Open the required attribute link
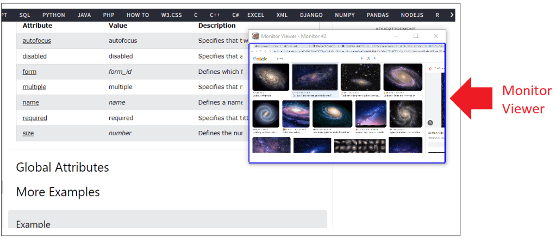This screenshot has height=239, width=556. (x=35, y=118)
